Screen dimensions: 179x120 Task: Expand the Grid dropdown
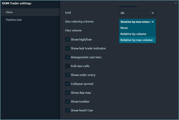137,13
